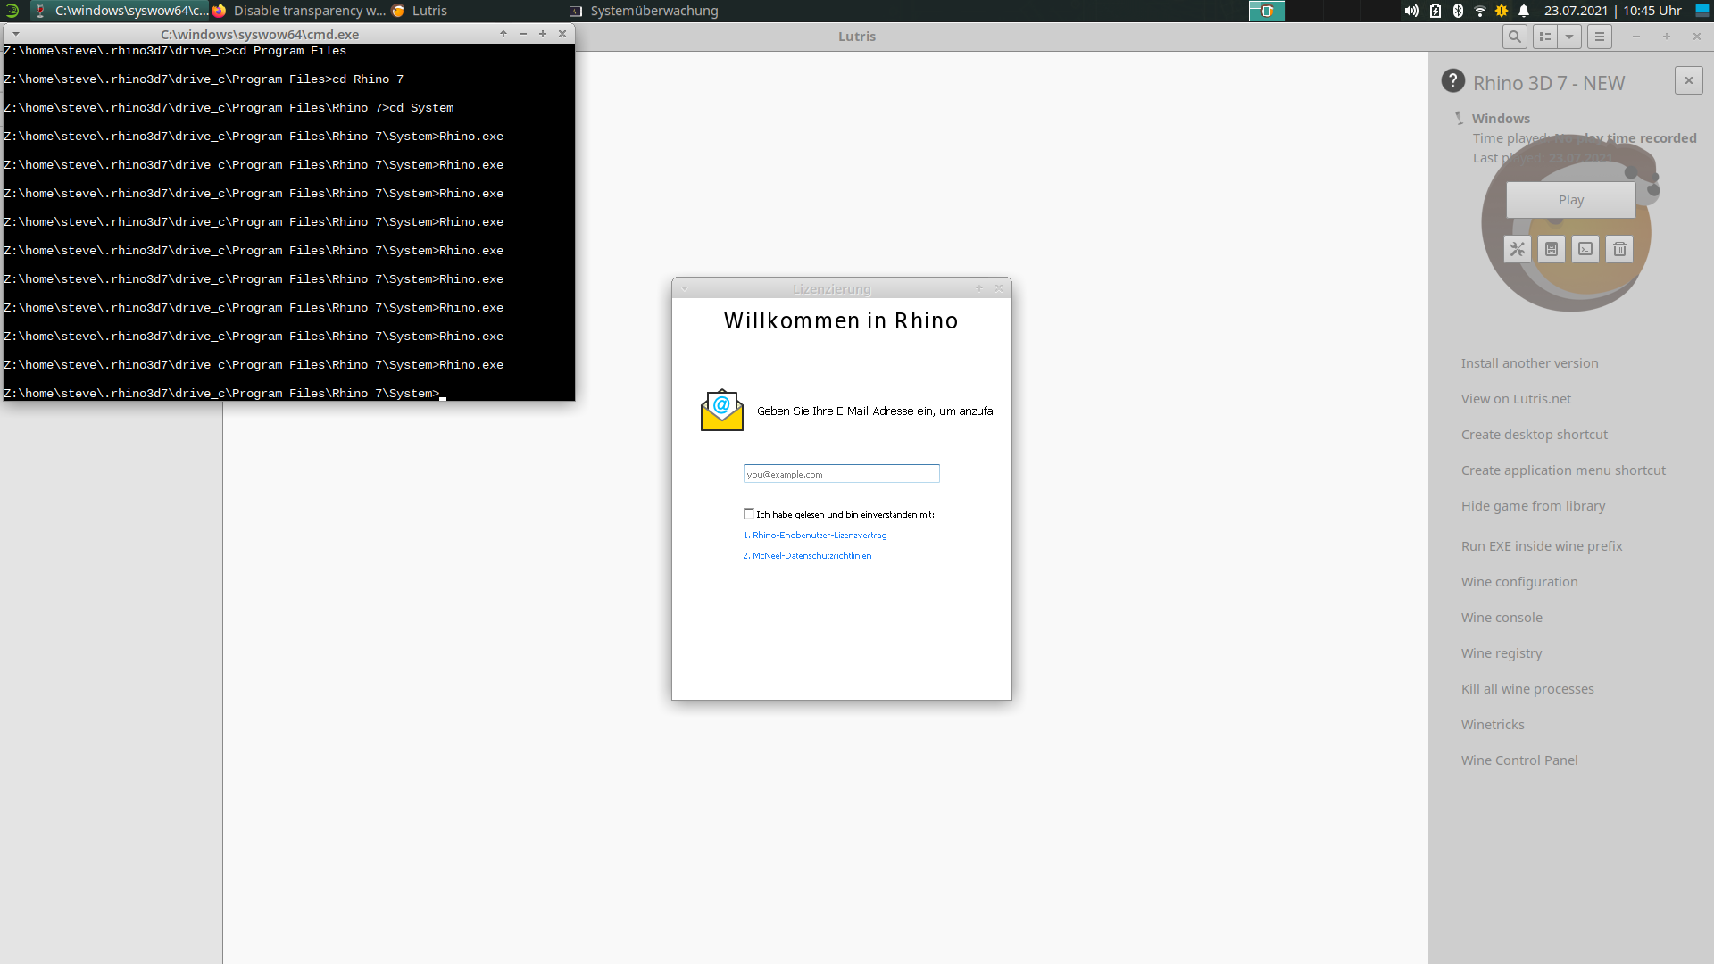The height and width of the screenshot is (964, 1714).
Task: Open Lizenzierung window menu arrow
Action: coord(685,288)
